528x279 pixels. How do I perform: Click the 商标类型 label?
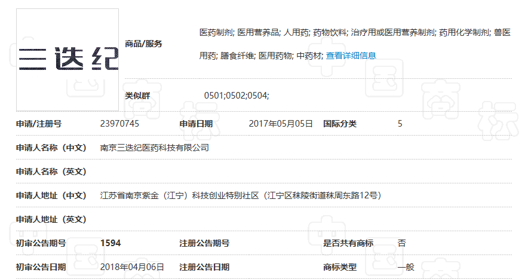pos(340,267)
